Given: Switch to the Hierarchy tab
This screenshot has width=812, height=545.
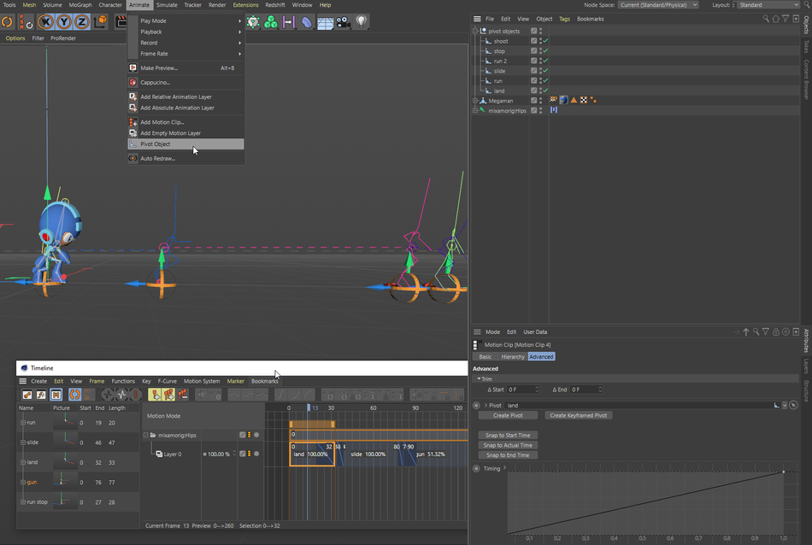Looking at the screenshot, I should click(x=513, y=356).
